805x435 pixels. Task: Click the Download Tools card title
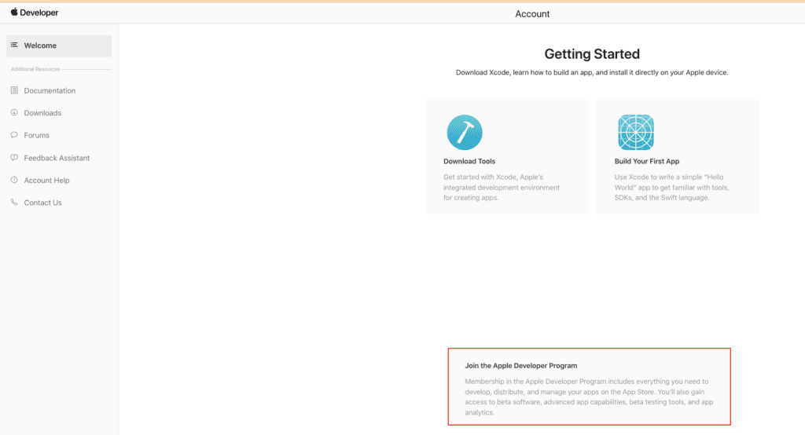(469, 161)
